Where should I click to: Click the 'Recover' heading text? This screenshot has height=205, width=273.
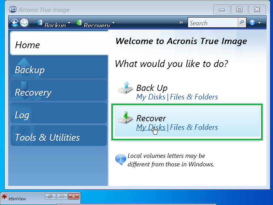151,118
